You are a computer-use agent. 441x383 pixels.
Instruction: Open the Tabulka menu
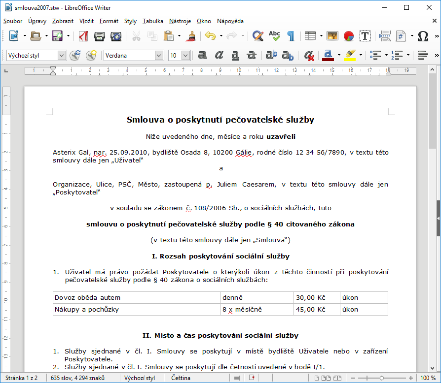pos(152,21)
